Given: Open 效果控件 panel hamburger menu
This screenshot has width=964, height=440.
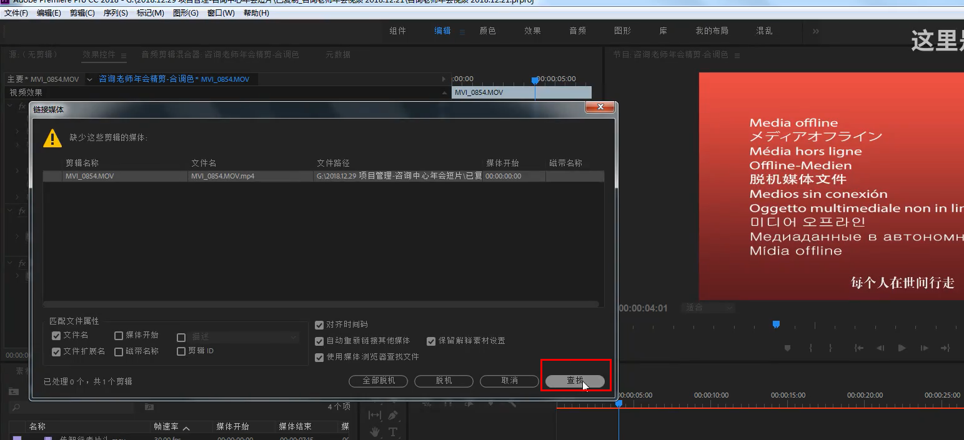Looking at the screenshot, I should tap(124, 55).
